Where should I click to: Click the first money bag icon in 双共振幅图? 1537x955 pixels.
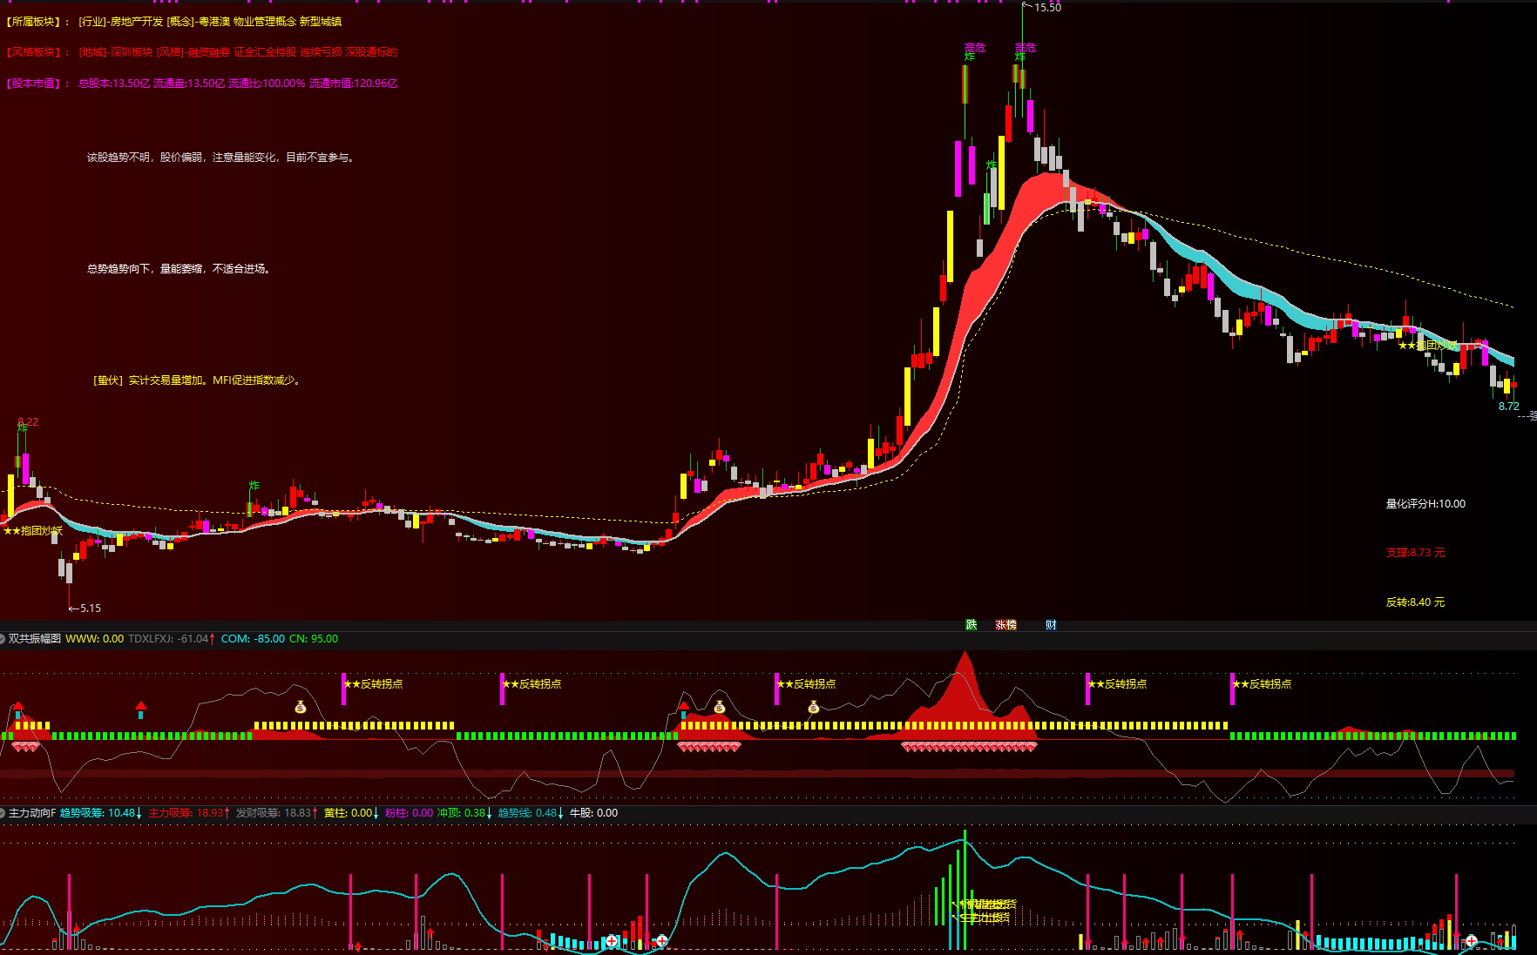301,707
